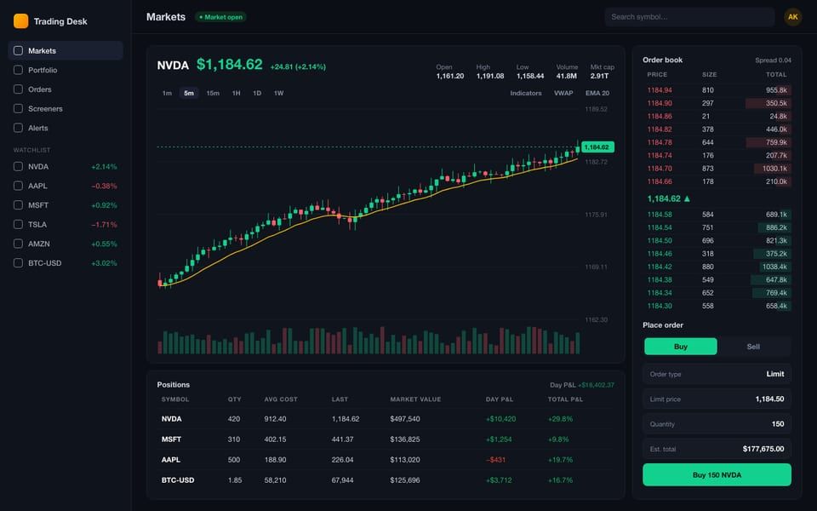Click ask price 1184.66 in order book
The image size is (817, 511).
(x=659, y=181)
